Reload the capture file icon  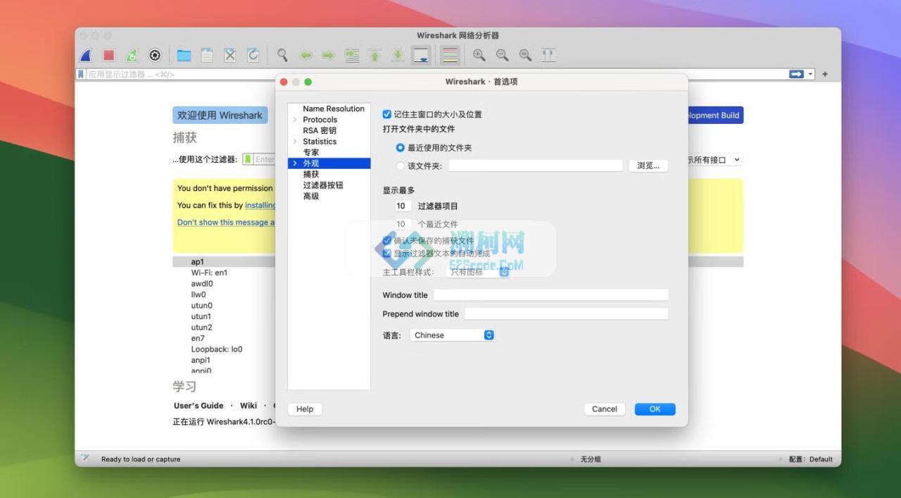click(253, 55)
